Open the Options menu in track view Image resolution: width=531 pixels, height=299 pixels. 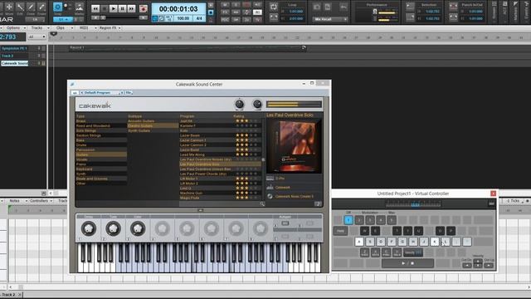13,27
